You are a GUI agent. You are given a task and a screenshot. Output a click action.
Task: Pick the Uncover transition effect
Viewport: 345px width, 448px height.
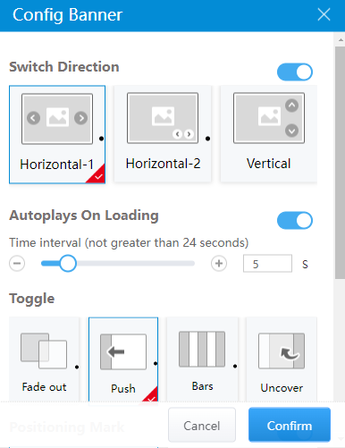282,359
